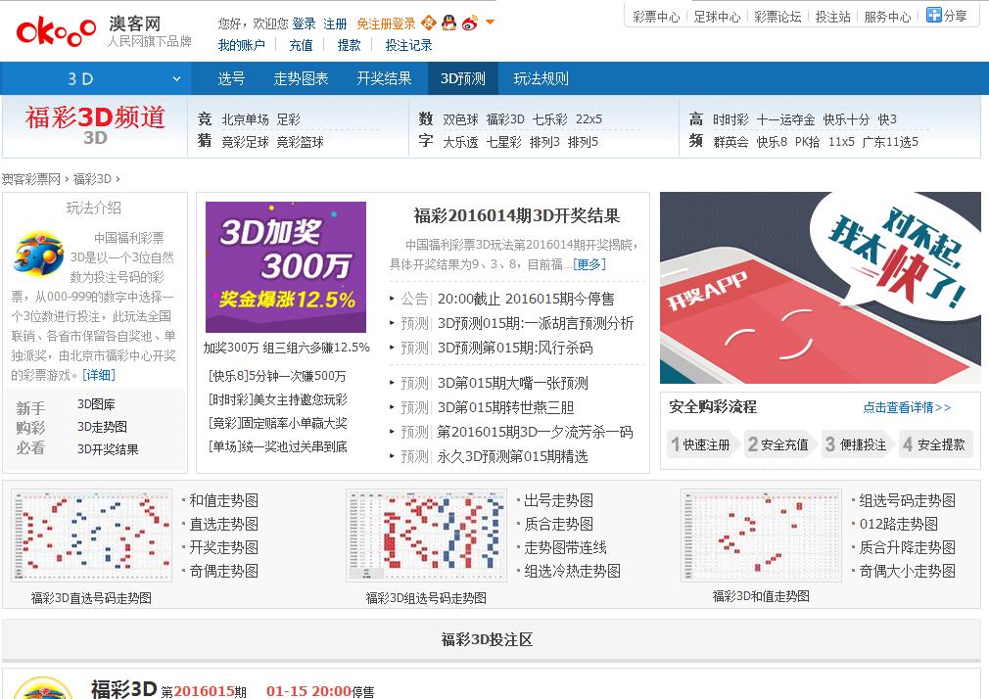Click the 充值 link

pos(301,45)
